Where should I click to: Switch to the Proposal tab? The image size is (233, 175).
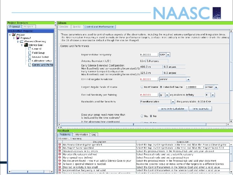15,27
